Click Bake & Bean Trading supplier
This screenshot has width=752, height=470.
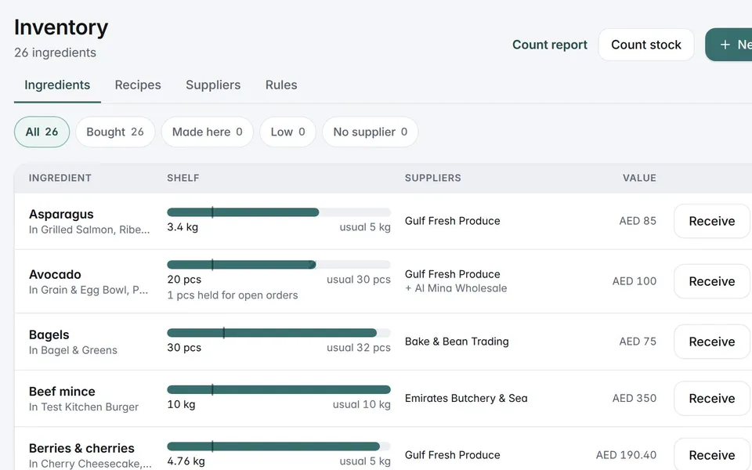(x=457, y=342)
